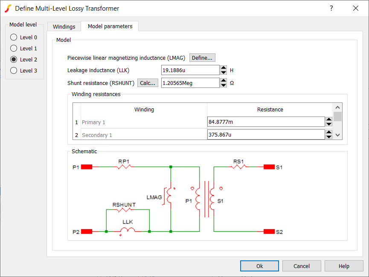Increase Primary 1 resistance with up arrow

point(328,120)
